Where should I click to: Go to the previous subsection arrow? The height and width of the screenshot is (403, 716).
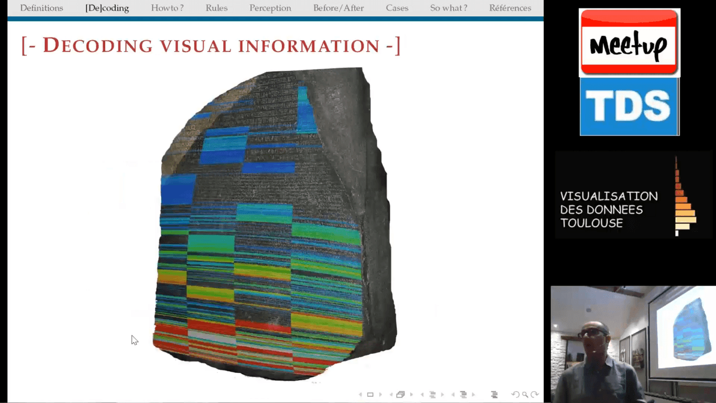coord(422,395)
